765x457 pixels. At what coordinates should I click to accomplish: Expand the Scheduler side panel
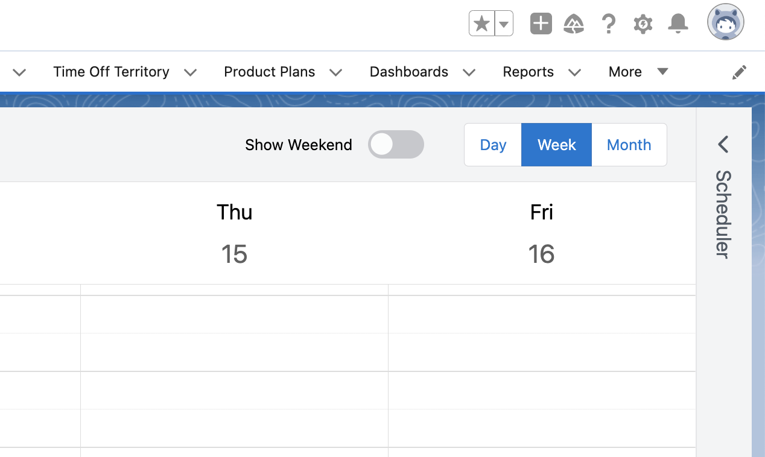click(723, 145)
